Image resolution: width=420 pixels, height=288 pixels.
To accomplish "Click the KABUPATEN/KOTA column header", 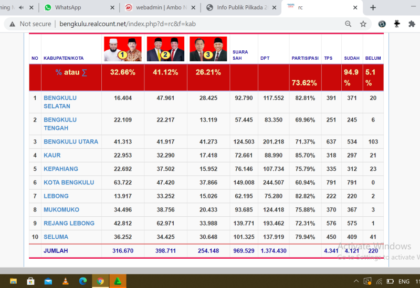I will pos(64,58).
